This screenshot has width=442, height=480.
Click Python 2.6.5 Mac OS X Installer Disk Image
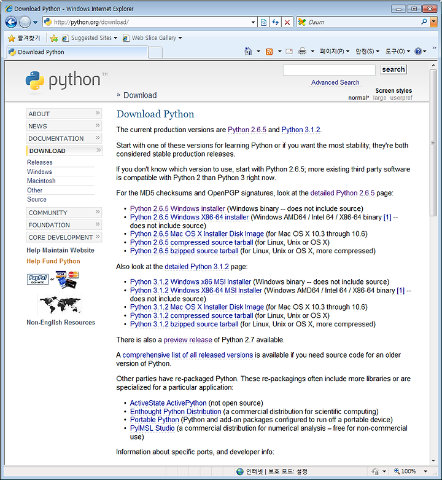click(197, 234)
